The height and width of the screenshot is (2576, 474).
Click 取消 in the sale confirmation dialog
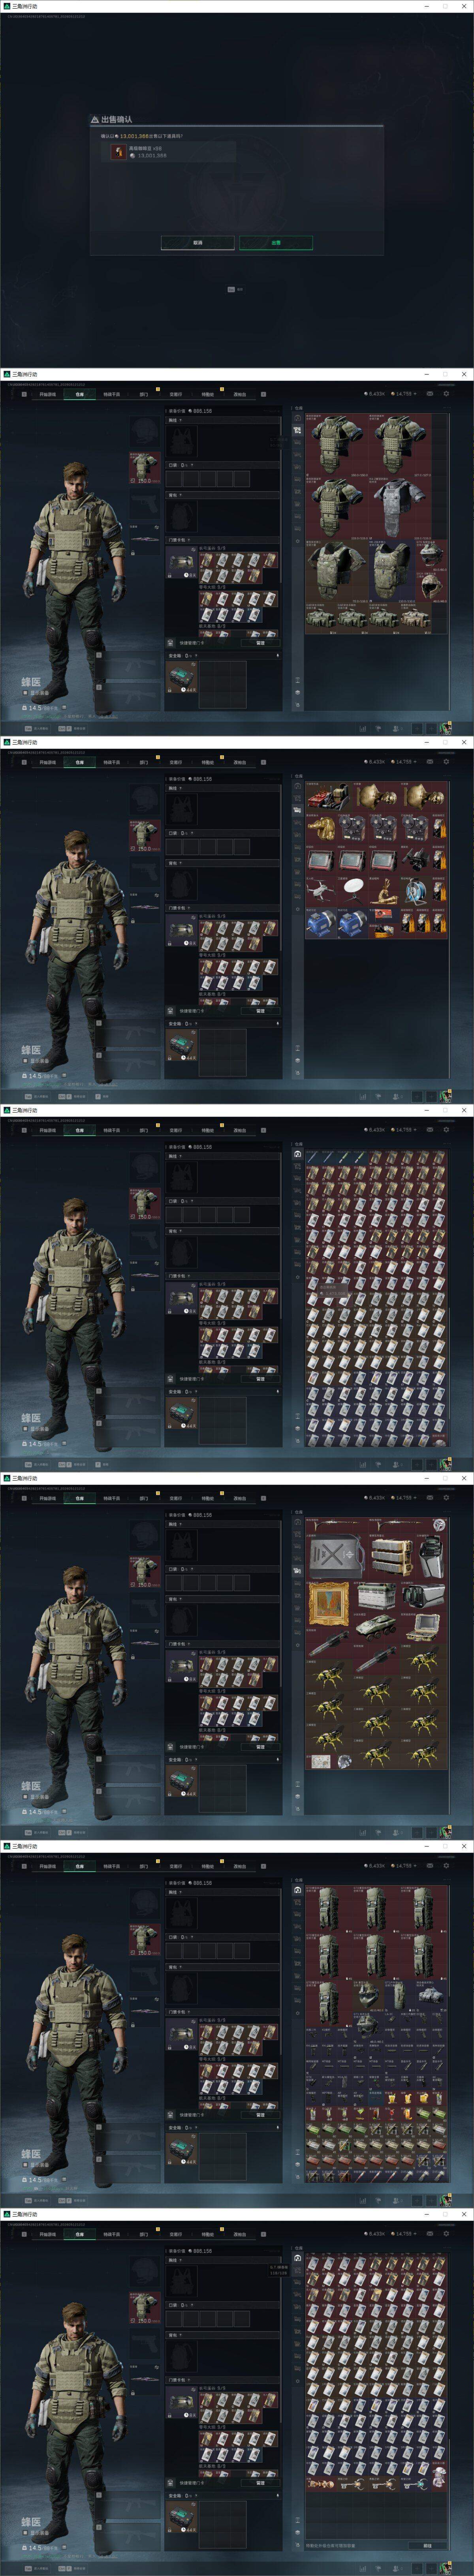198,242
